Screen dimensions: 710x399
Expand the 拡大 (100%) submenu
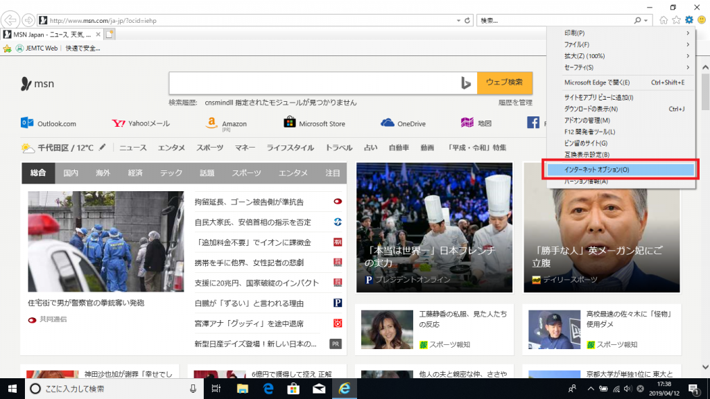pos(586,55)
